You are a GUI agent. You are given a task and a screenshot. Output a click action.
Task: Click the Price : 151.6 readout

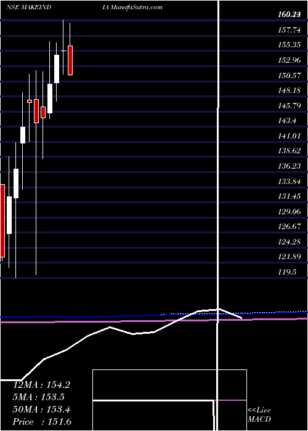point(42,422)
